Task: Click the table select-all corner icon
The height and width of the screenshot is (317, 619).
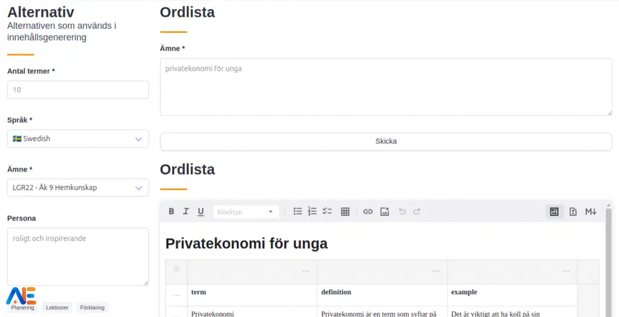Action: click(177, 269)
